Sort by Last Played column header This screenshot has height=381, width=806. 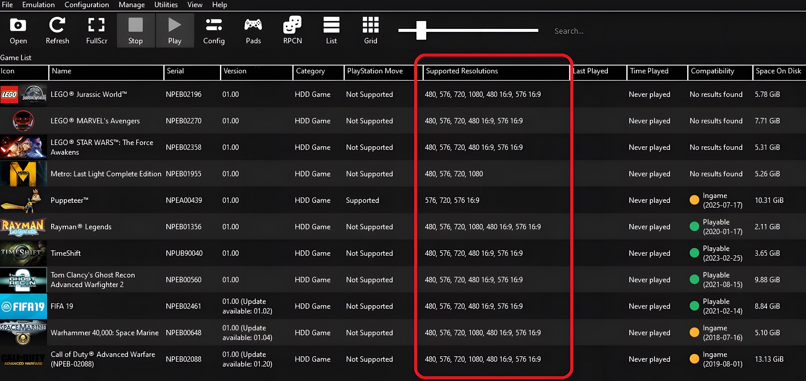tap(599, 72)
